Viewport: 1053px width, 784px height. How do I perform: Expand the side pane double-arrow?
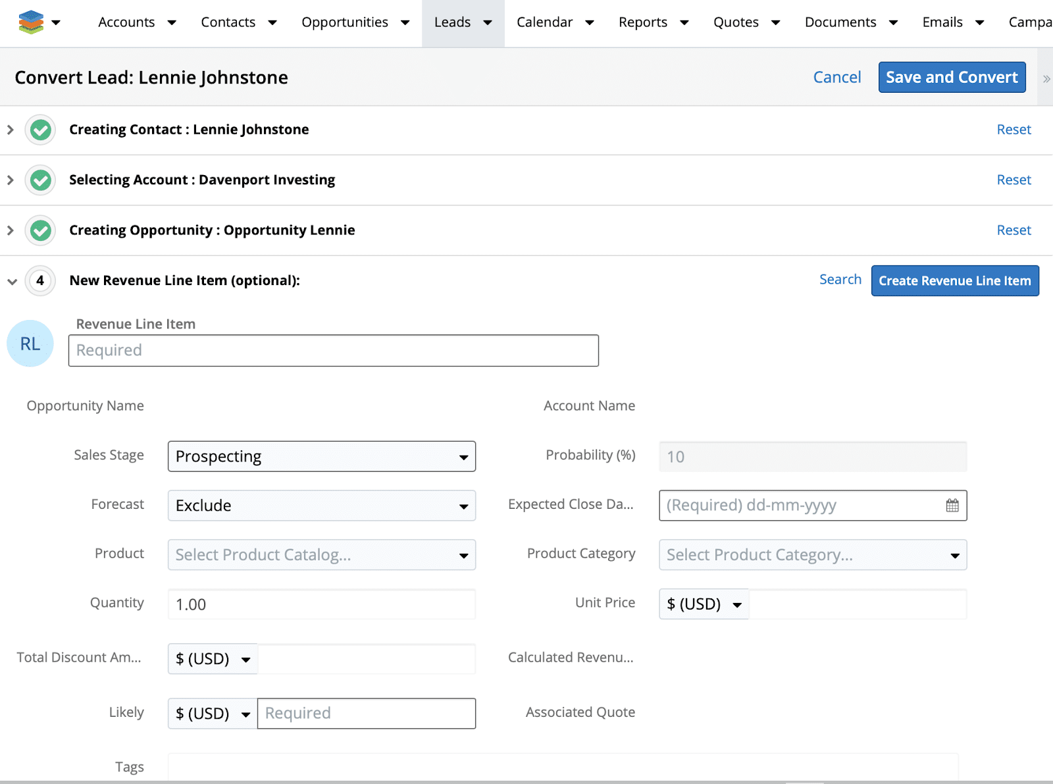pos(1046,78)
